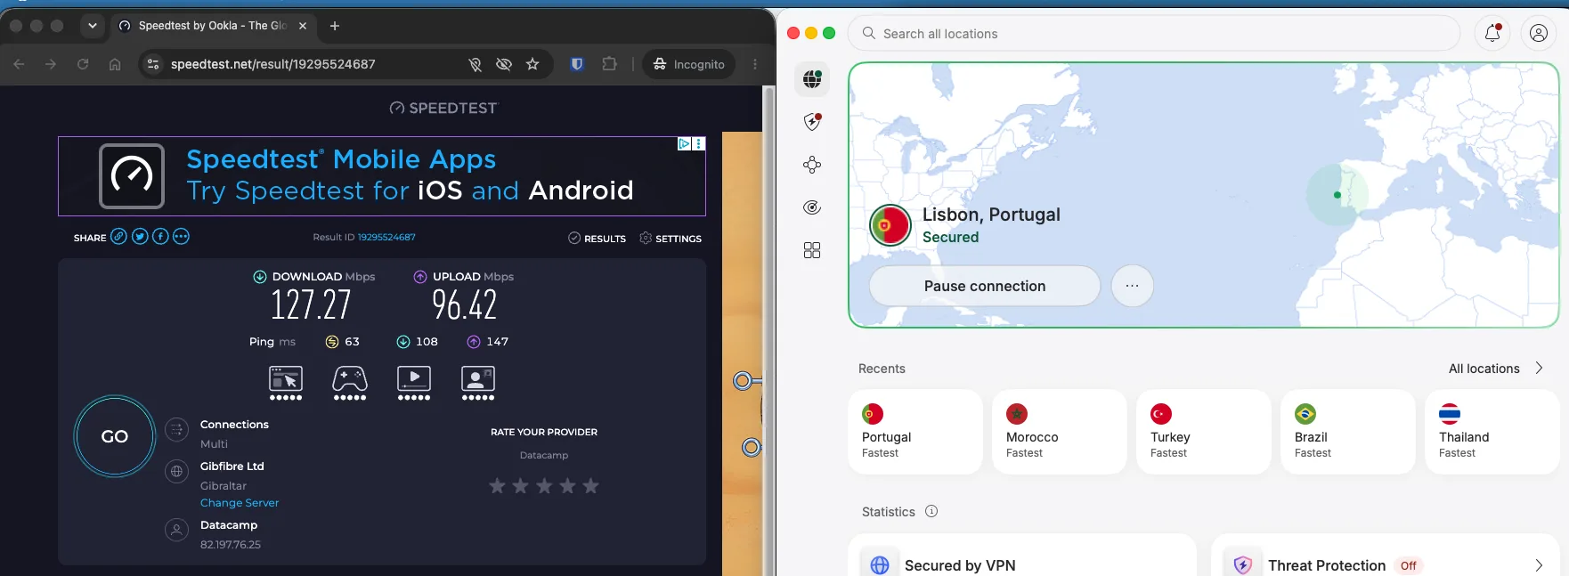Pause the VPN connection
Screen dimensions: 1569x576
click(x=985, y=286)
